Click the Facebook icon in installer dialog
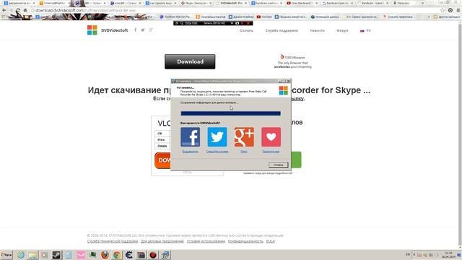 pos(190,136)
